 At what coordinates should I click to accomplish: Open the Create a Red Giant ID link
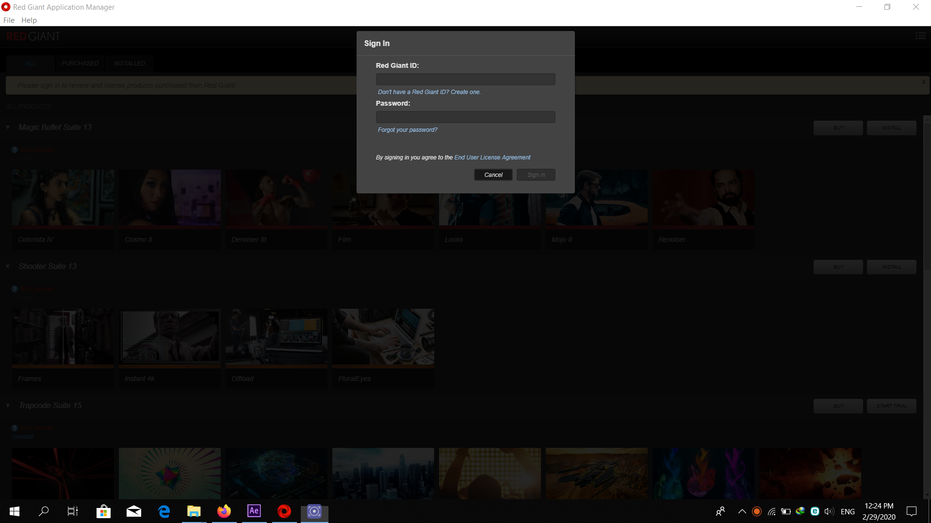click(x=429, y=92)
